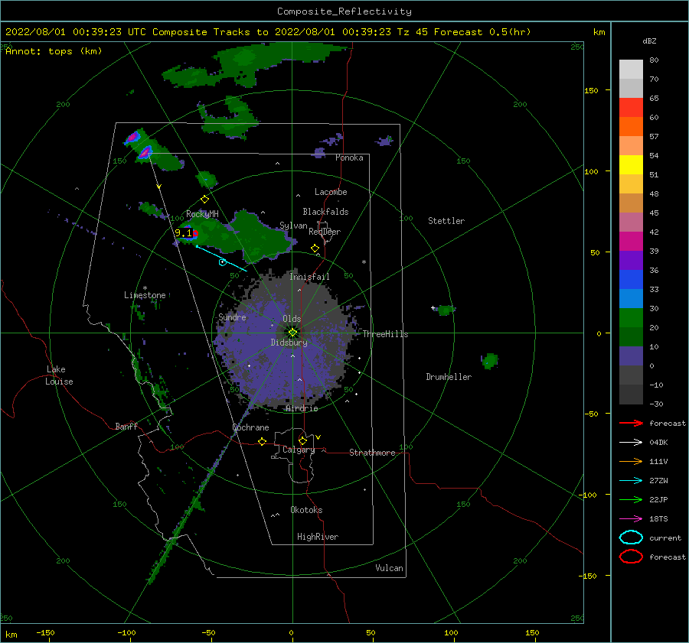Select the light gray 80-70 dBZ color band
Image resolution: width=689 pixels, height=643 pixels.
coord(631,70)
